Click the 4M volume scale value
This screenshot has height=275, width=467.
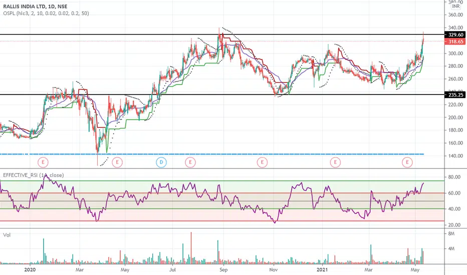[x=451, y=248]
